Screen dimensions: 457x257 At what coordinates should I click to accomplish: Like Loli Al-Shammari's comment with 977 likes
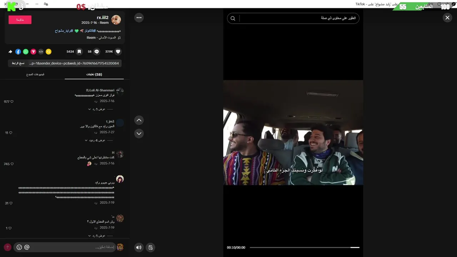pos(12,102)
